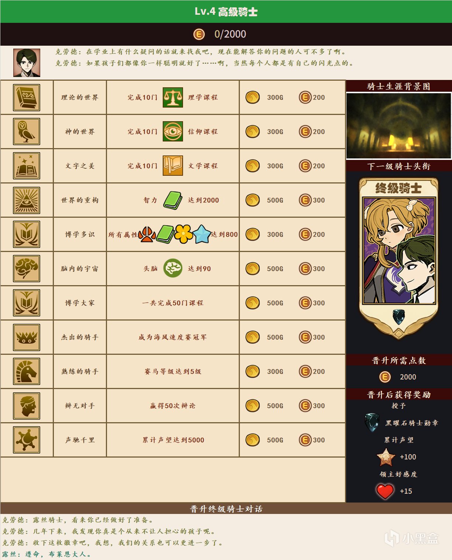Click the 晋升终级骑士对话 section header
This screenshot has height=560, width=452.
coord(226,508)
